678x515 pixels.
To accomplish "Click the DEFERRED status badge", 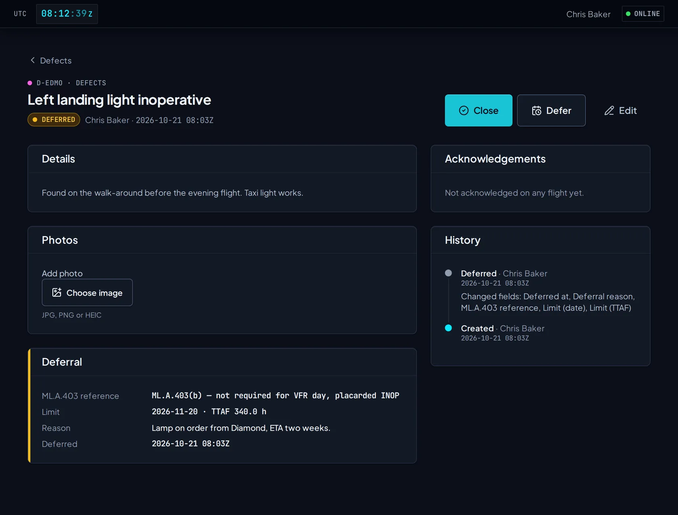I will coord(54,119).
